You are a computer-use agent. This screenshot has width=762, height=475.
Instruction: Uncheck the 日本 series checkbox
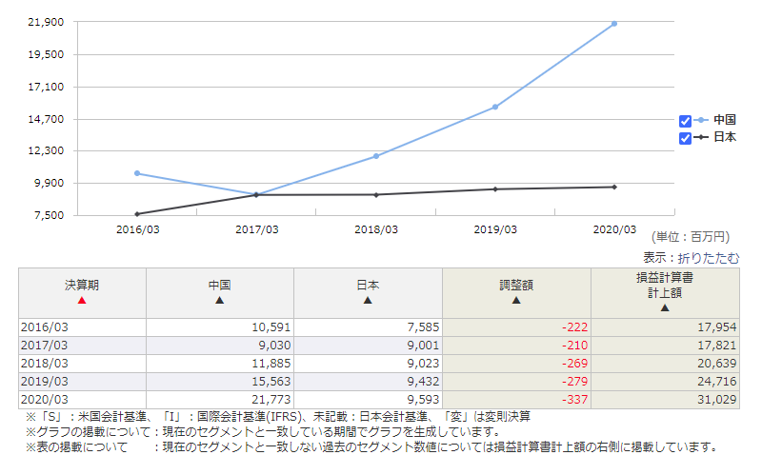(x=685, y=138)
